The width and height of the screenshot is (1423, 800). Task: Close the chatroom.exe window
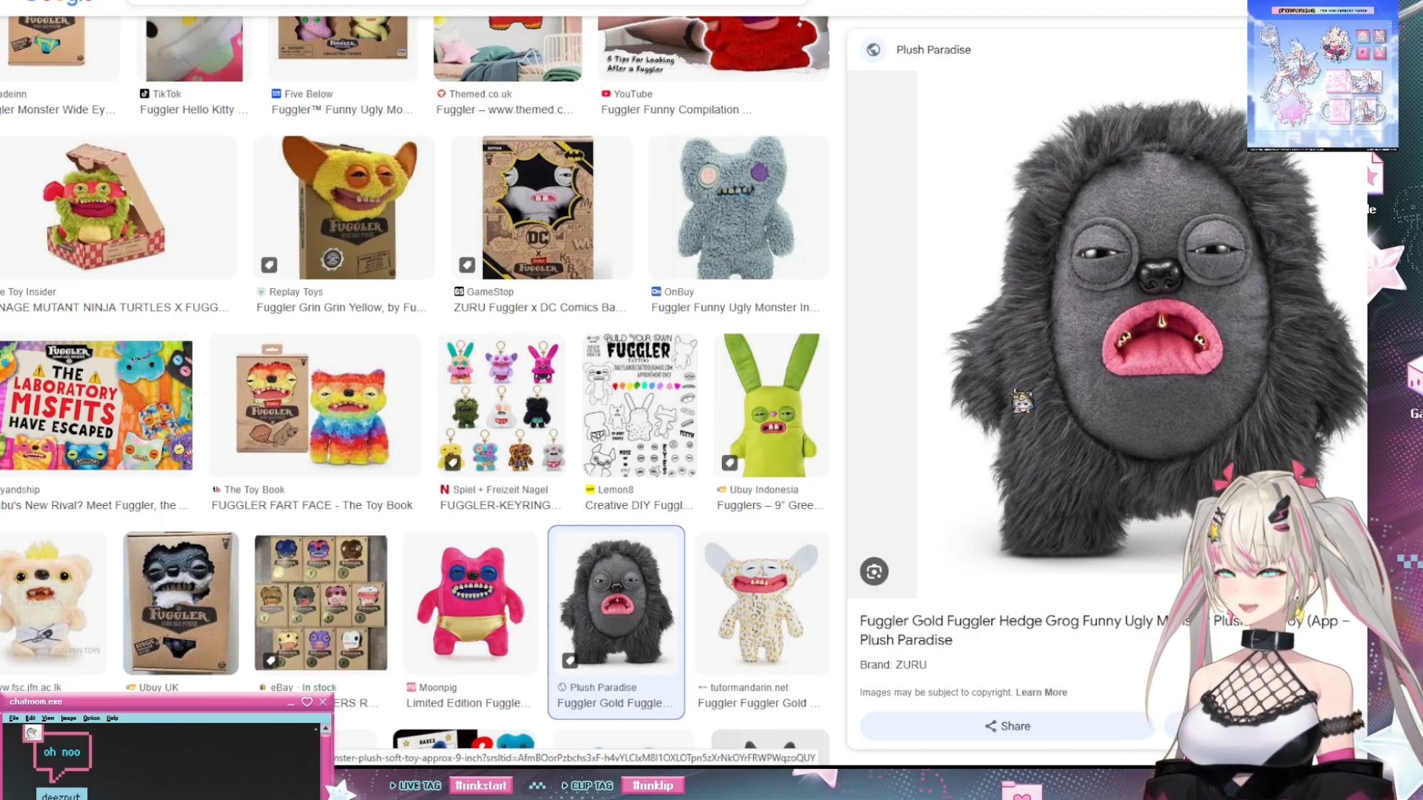322,701
